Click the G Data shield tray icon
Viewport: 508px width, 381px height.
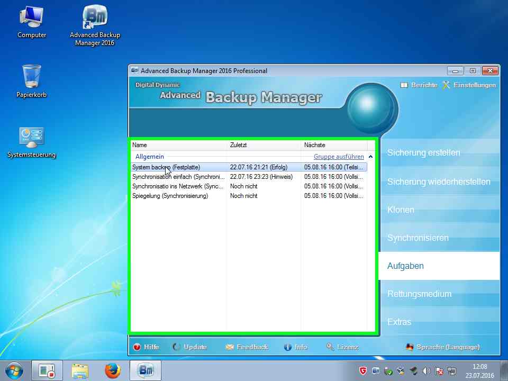click(363, 370)
